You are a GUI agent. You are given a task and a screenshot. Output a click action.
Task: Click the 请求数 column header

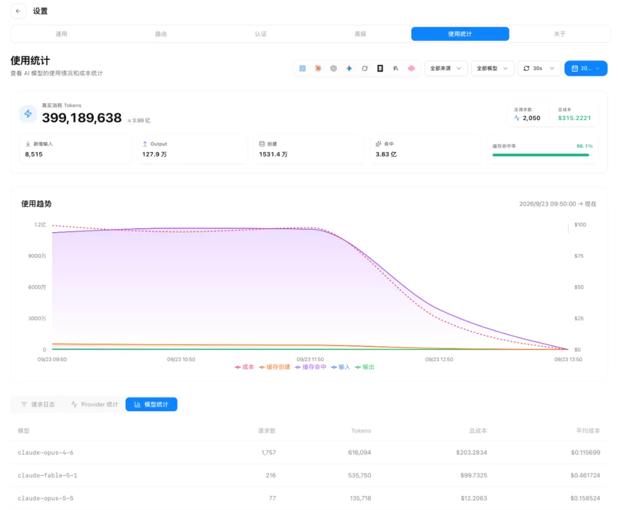coord(267,431)
